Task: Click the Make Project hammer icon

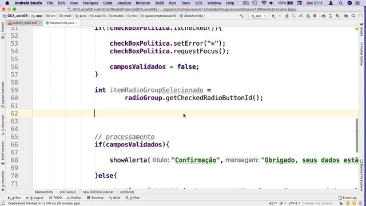Action: [x=241, y=16]
